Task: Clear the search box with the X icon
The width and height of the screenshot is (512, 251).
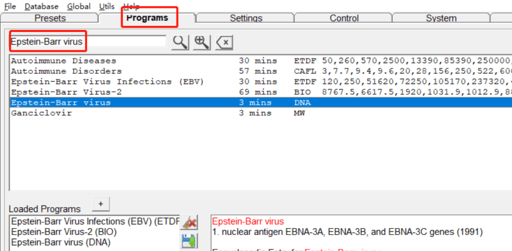Action: point(224,42)
